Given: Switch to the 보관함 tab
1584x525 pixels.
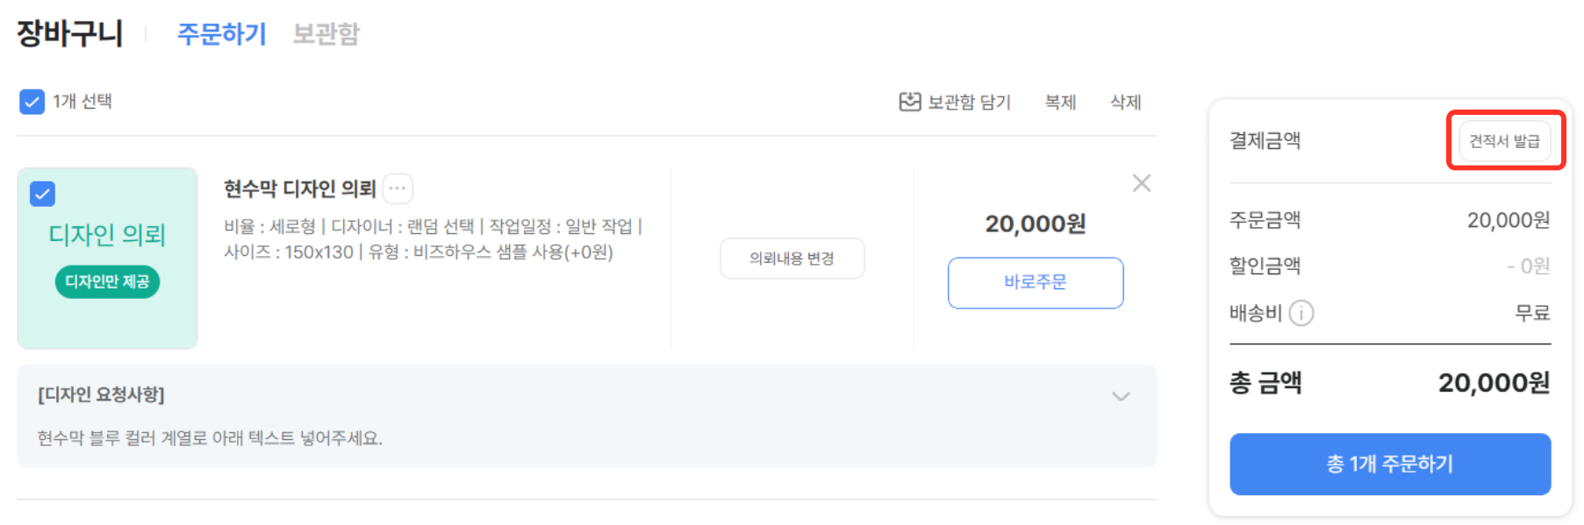Looking at the screenshot, I should pyautogui.click(x=326, y=34).
